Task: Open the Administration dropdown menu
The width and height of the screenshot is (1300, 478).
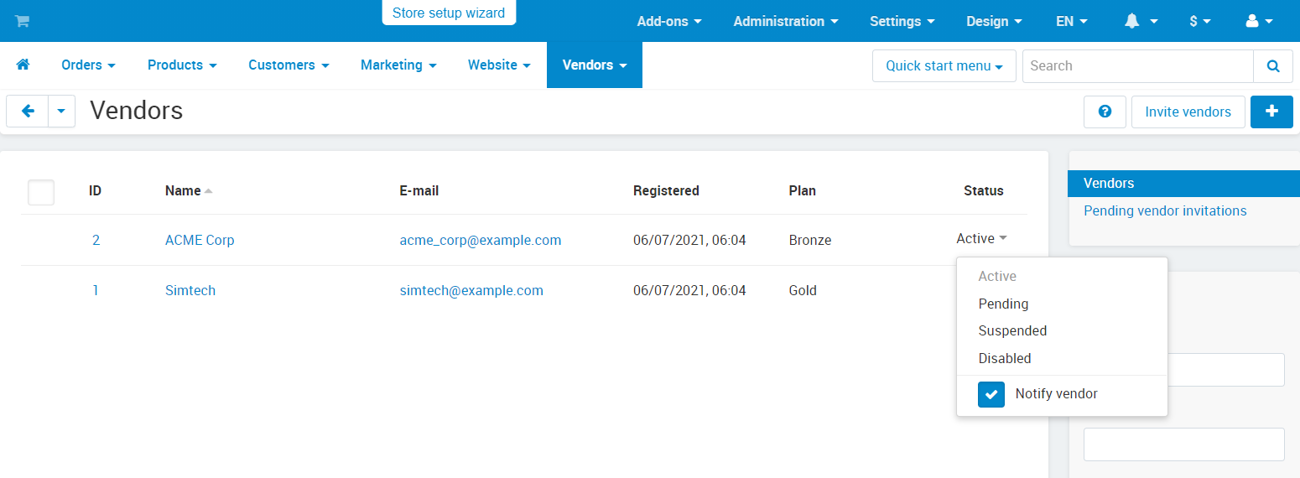Action: click(786, 21)
